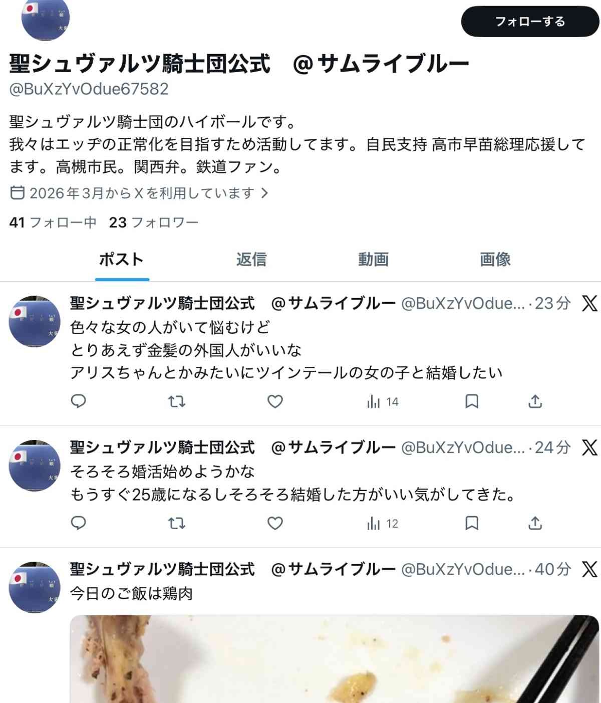Like the 婚活 post from 24分

(x=275, y=523)
